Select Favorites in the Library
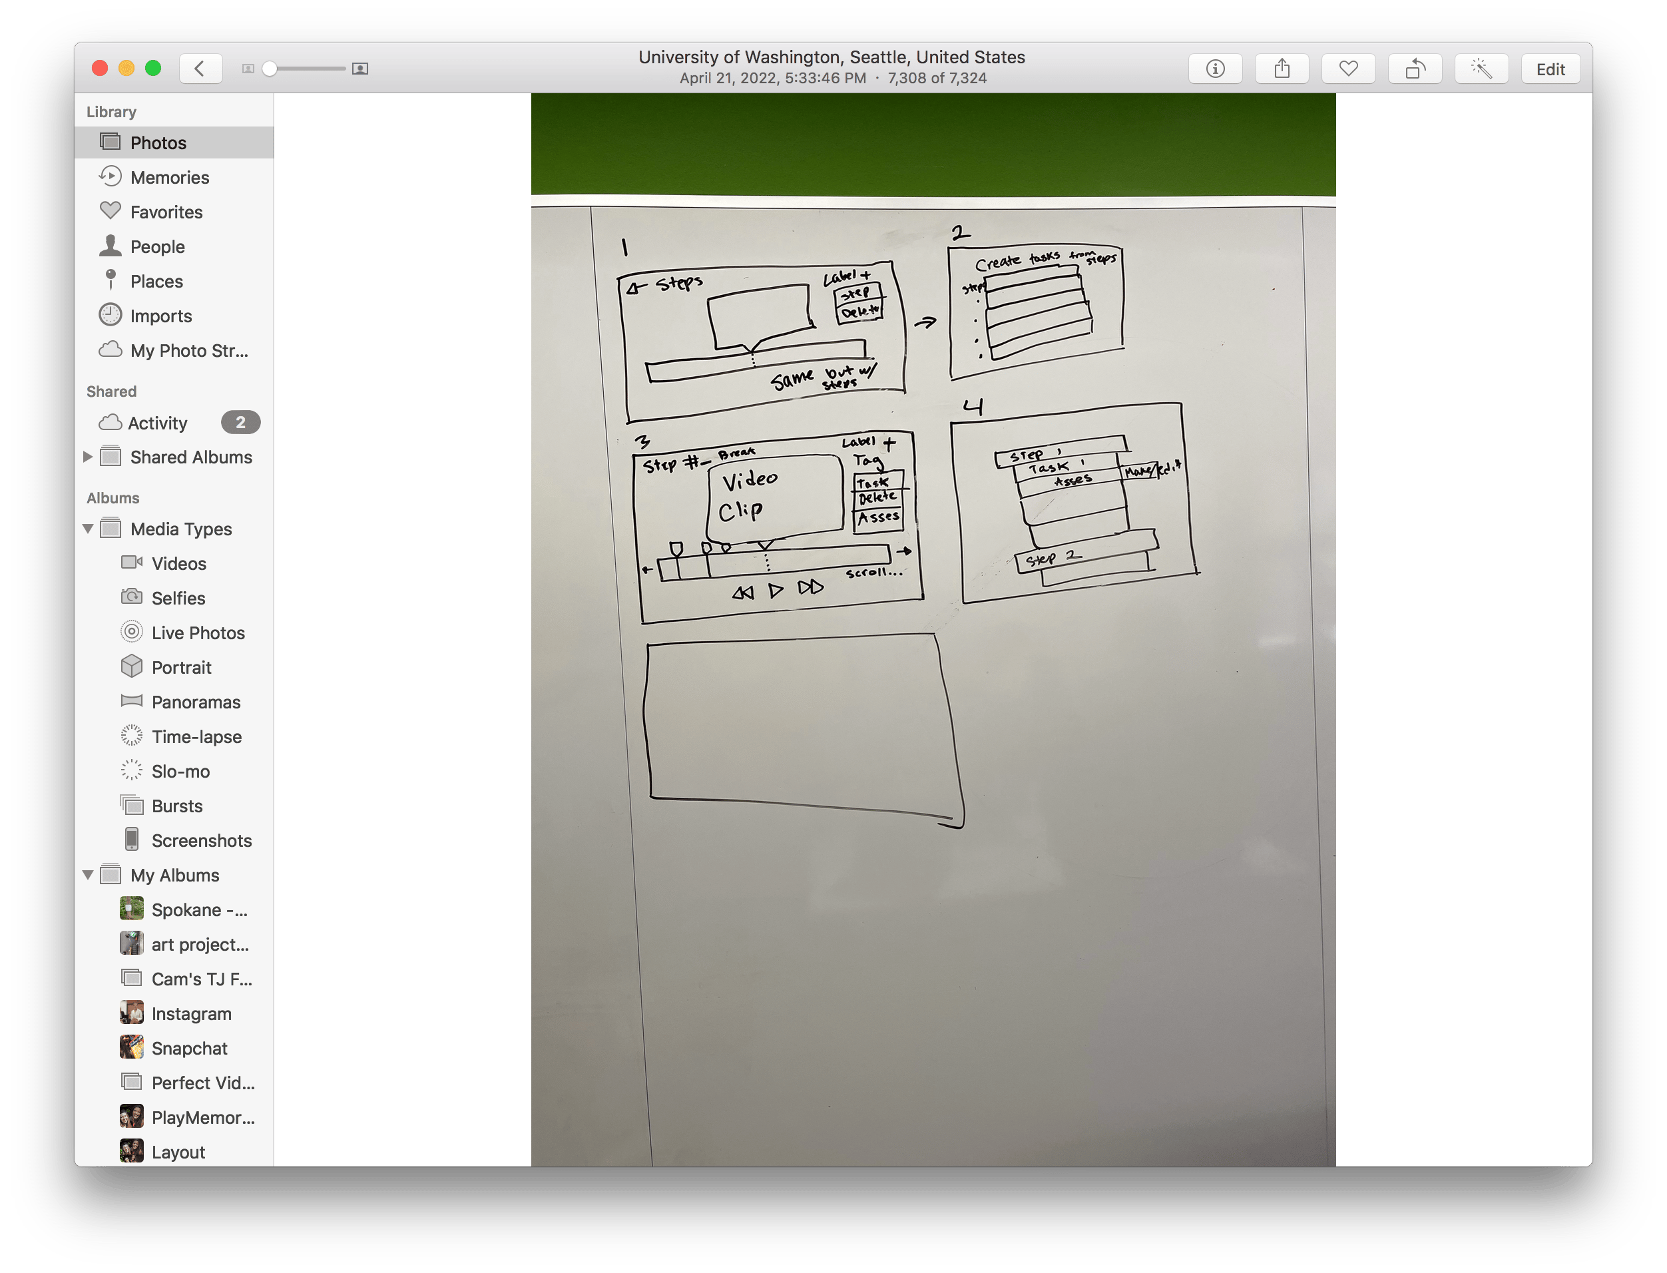 click(x=166, y=212)
